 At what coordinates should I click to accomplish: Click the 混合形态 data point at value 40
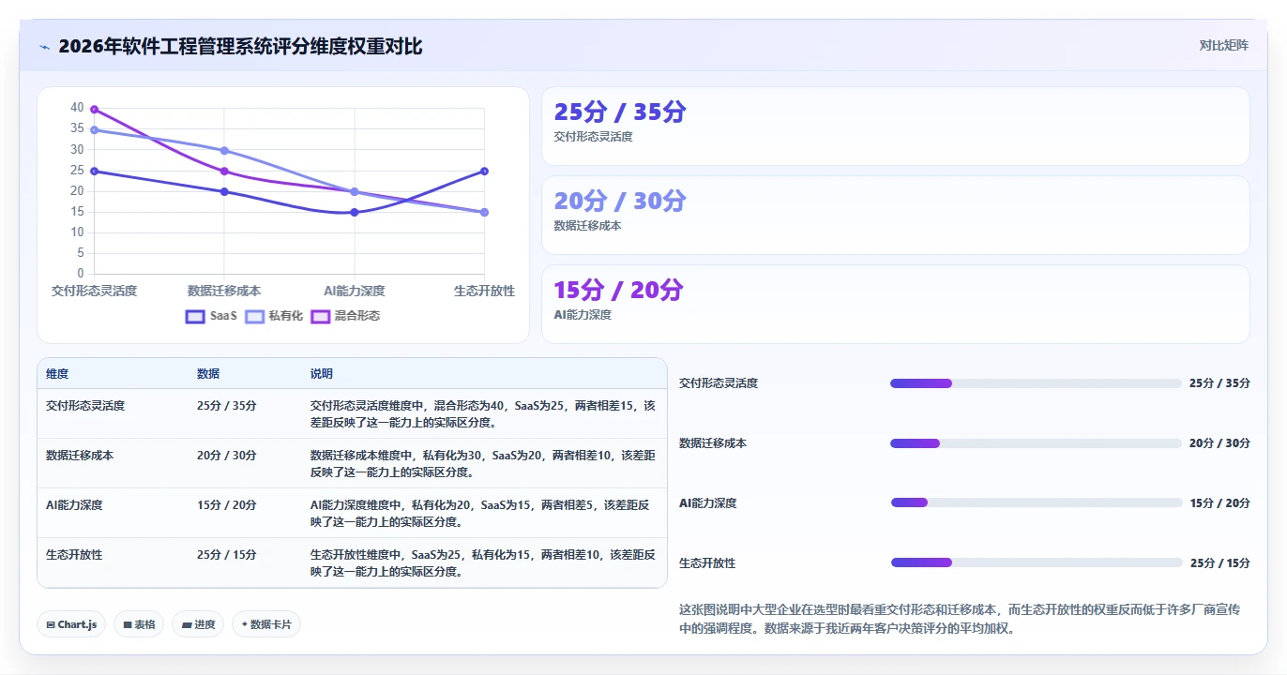[94, 110]
